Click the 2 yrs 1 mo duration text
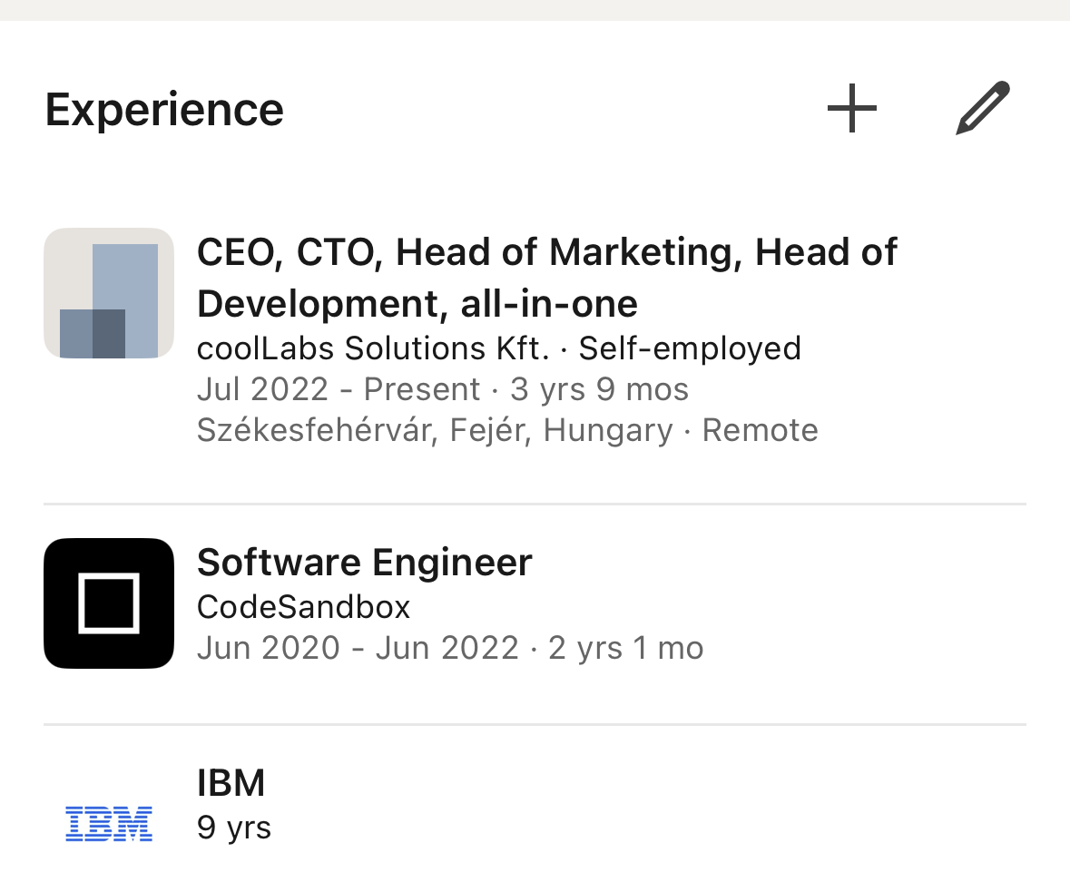 point(626,648)
